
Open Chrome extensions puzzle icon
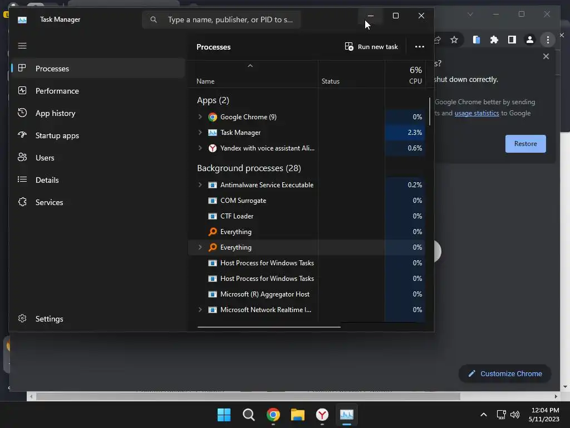coord(494,40)
